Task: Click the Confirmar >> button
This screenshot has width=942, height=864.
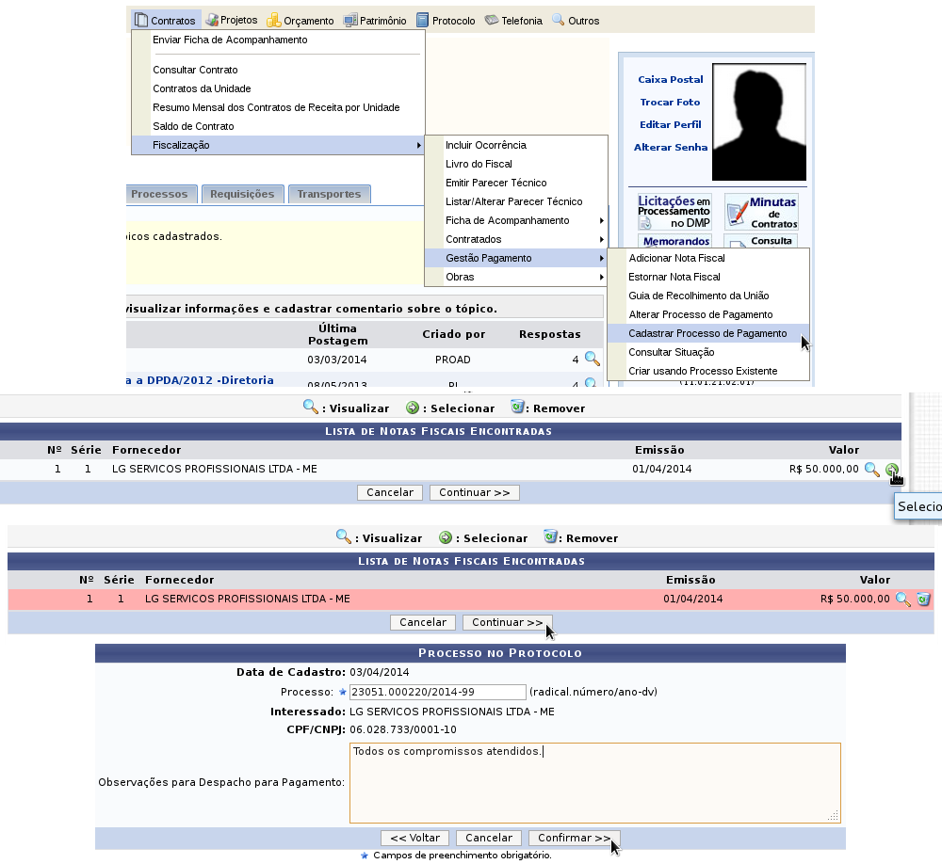Action: click(575, 839)
